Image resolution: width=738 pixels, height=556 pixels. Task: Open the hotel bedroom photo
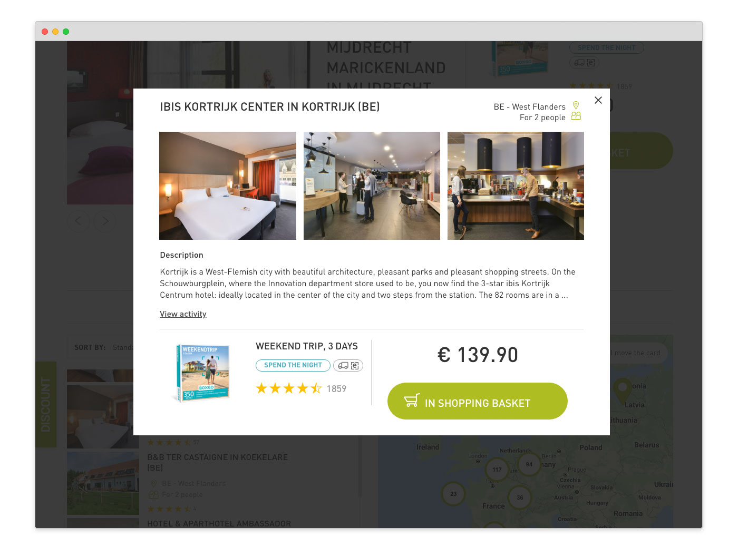click(x=228, y=186)
